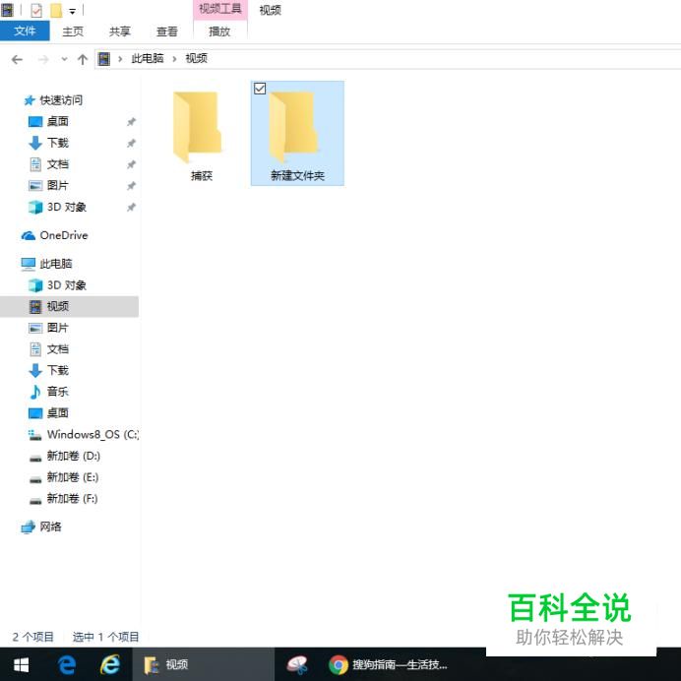Click the New Folder quick access icon
Image resolution: width=681 pixels, height=681 pixels.
click(56, 11)
